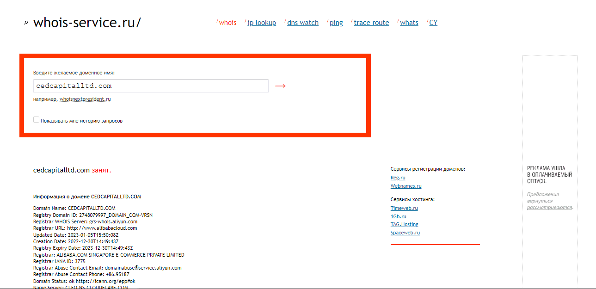Open the Spaceweb.ru hosting link
Image resolution: width=596 pixels, height=289 pixels.
point(405,233)
